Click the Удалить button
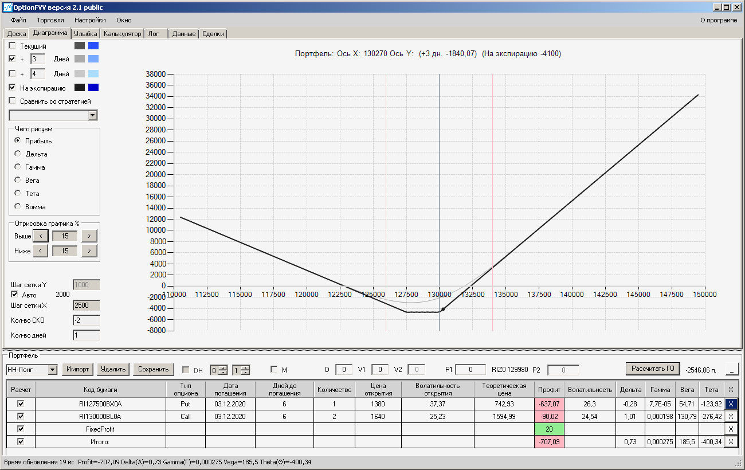745x470 pixels. click(113, 369)
